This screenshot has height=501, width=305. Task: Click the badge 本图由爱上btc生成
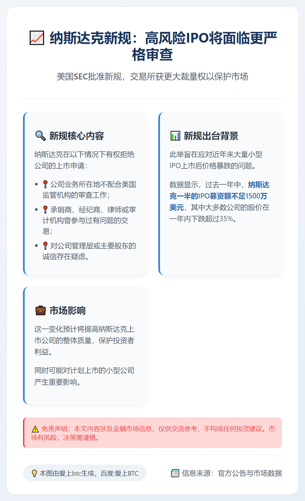[x=85, y=473]
